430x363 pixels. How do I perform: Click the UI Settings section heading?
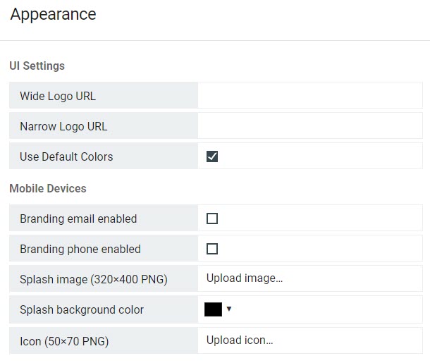[x=37, y=66]
